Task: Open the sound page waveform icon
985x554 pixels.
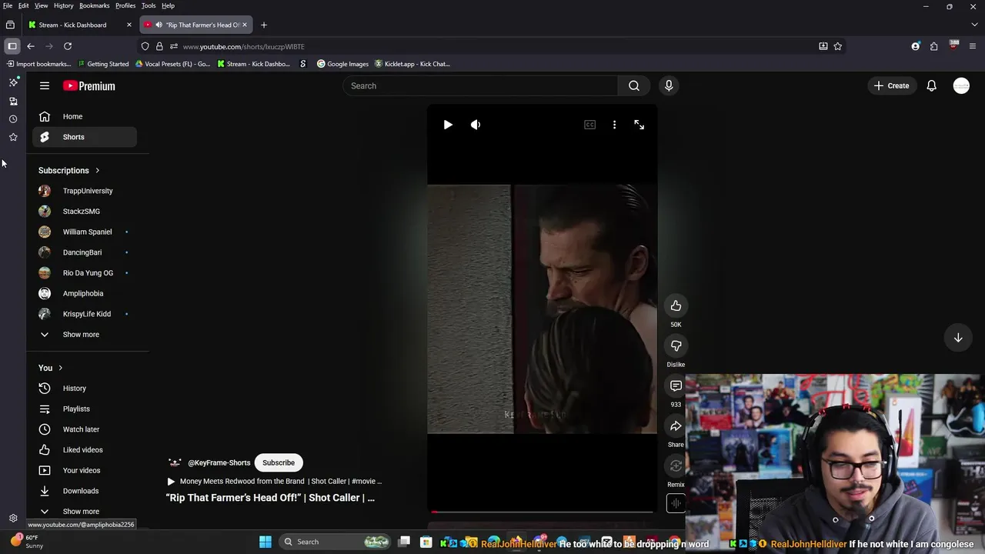Action: [675, 503]
